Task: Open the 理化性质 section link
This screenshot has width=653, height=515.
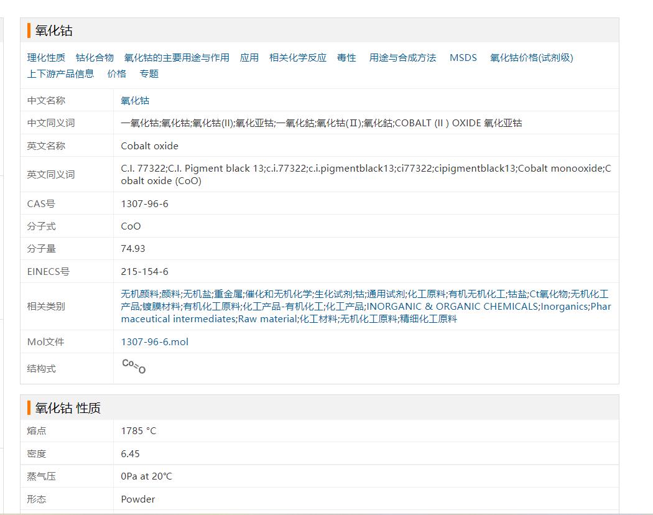Action: [46, 58]
